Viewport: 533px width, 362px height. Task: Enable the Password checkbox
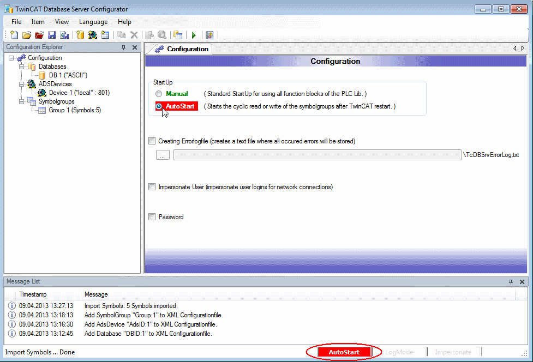pyautogui.click(x=152, y=216)
